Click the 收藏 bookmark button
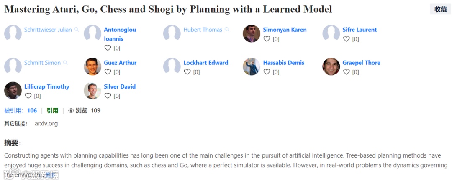This screenshot has height=183, width=452. (x=440, y=9)
